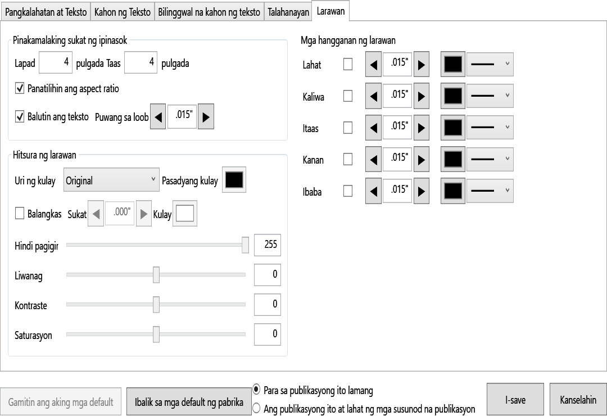The image size is (607, 416).
Task: Open Ibaba border line style dropdown
Action: click(x=490, y=191)
